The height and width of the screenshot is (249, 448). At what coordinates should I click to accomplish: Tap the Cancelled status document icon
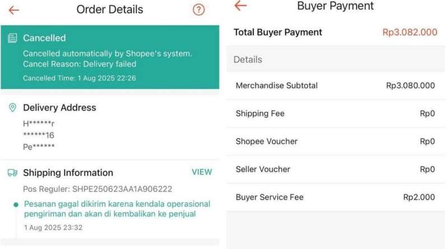tap(12, 38)
